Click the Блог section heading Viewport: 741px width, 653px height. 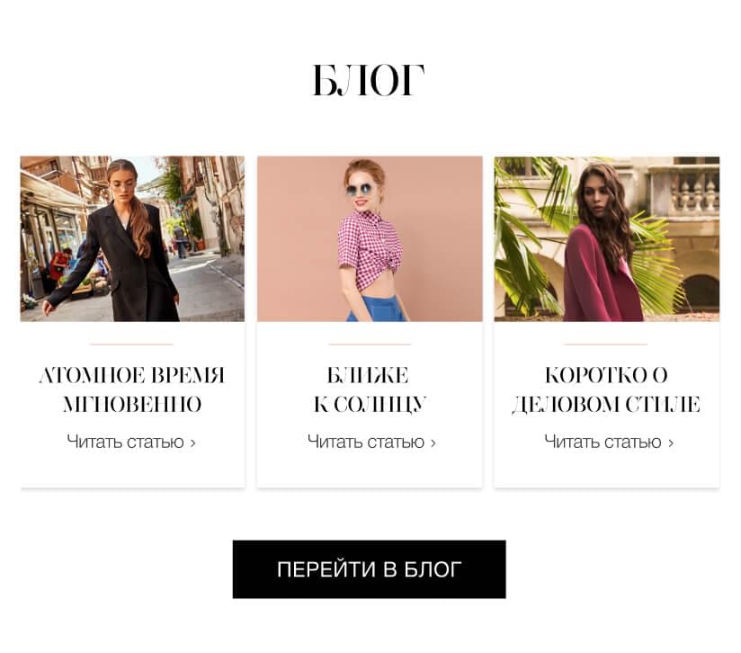click(369, 81)
